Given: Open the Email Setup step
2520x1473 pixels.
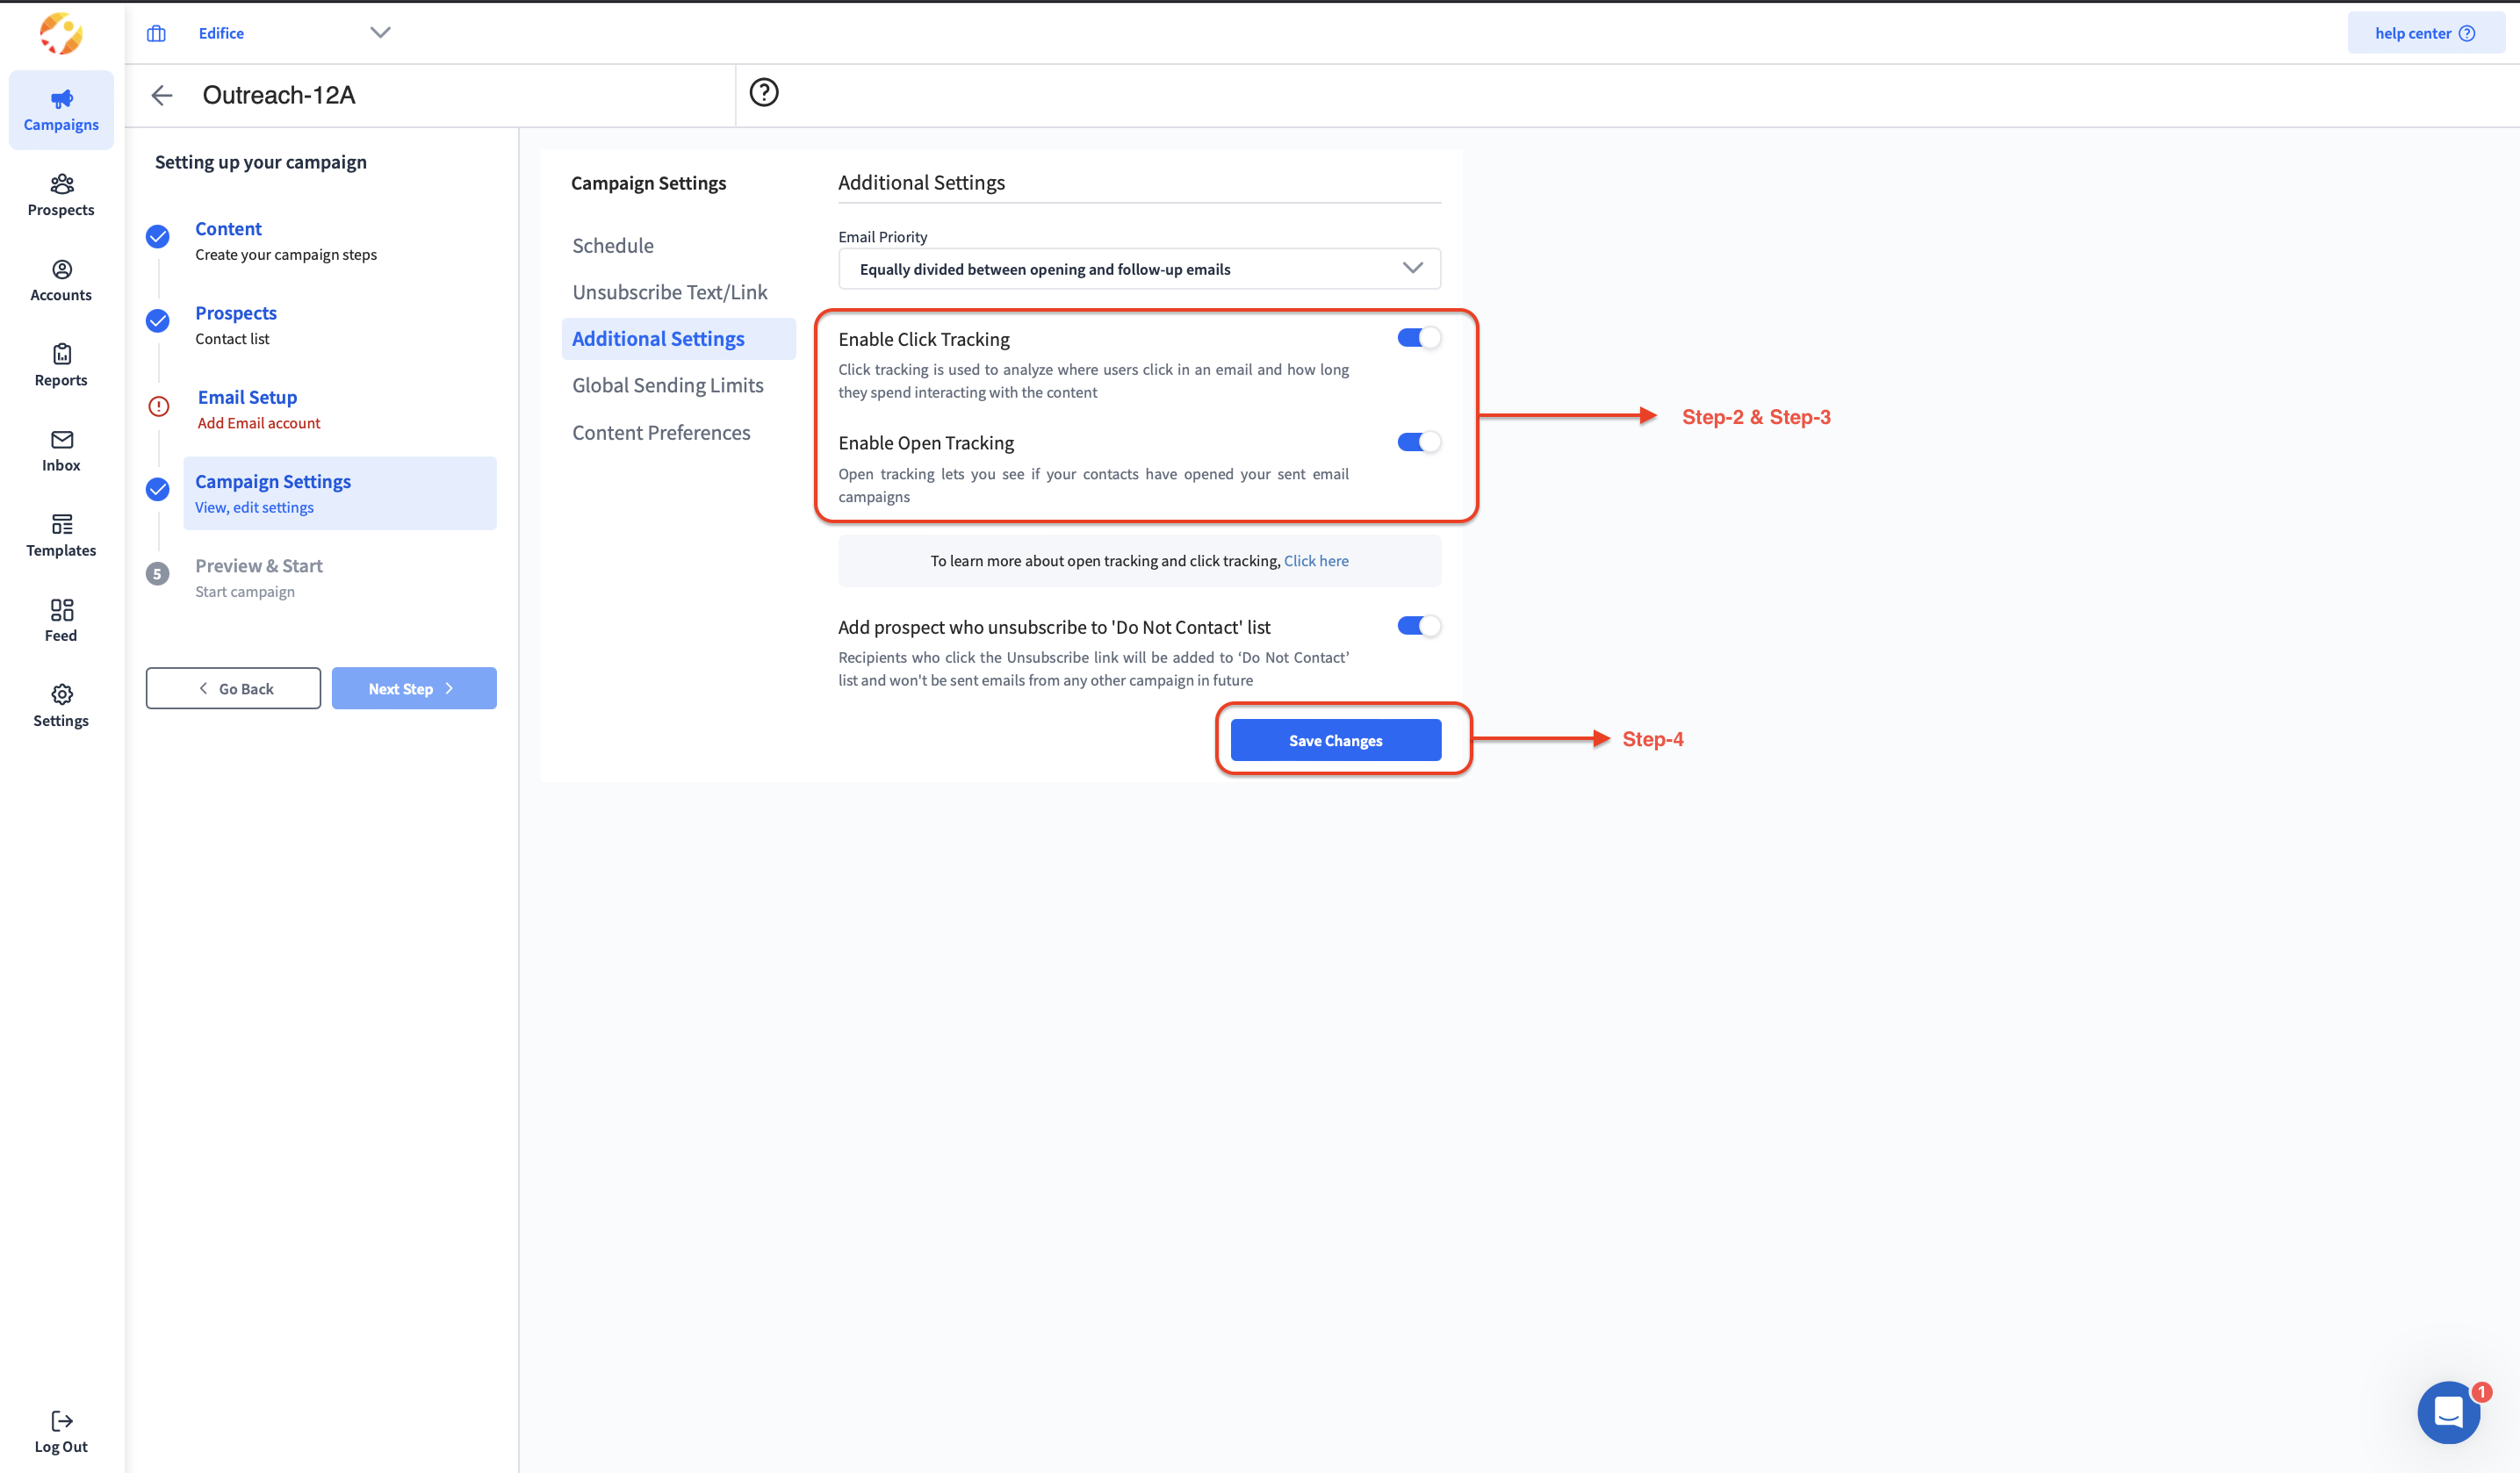Looking at the screenshot, I should coord(247,398).
